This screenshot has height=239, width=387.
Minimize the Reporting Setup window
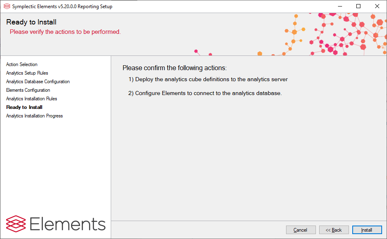pyautogui.click(x=340, y=6)
